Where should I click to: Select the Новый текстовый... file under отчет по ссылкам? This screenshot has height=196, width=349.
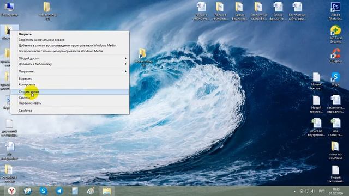[335, 174]
